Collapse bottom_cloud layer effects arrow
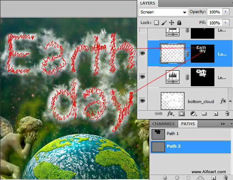Image resolution: width=233 pixels, height=180 pixels. [x=230, y=101]
